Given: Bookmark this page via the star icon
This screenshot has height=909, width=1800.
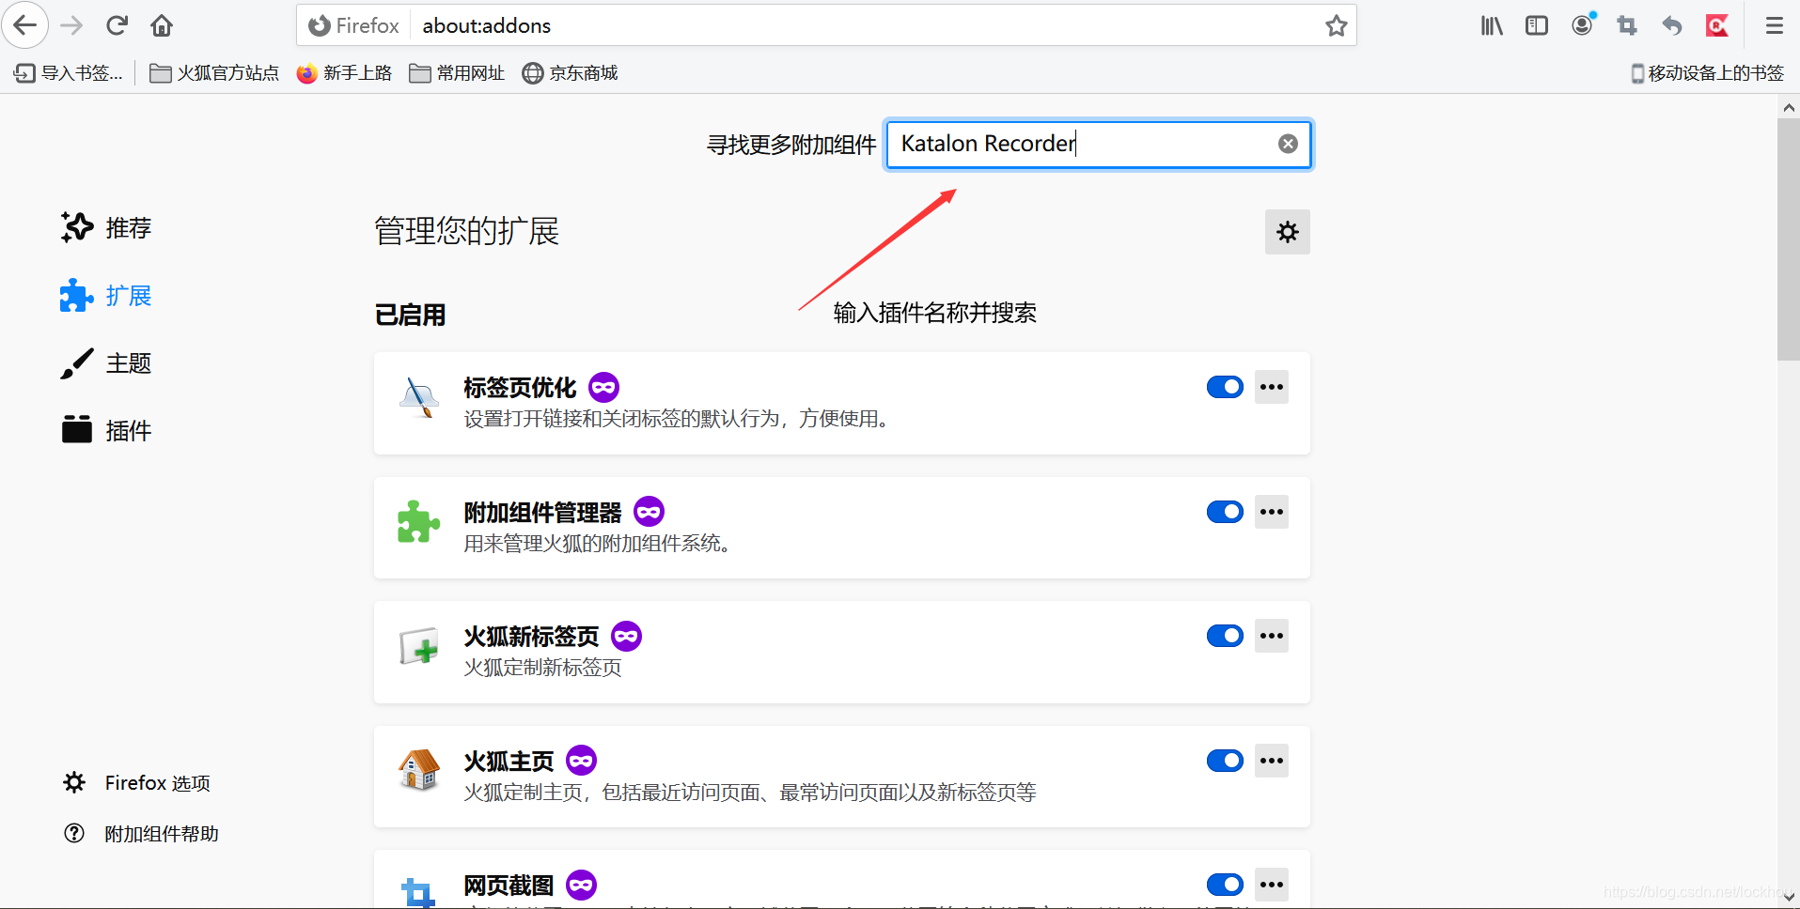Looking at the screenshot, I should point(1337,25).
